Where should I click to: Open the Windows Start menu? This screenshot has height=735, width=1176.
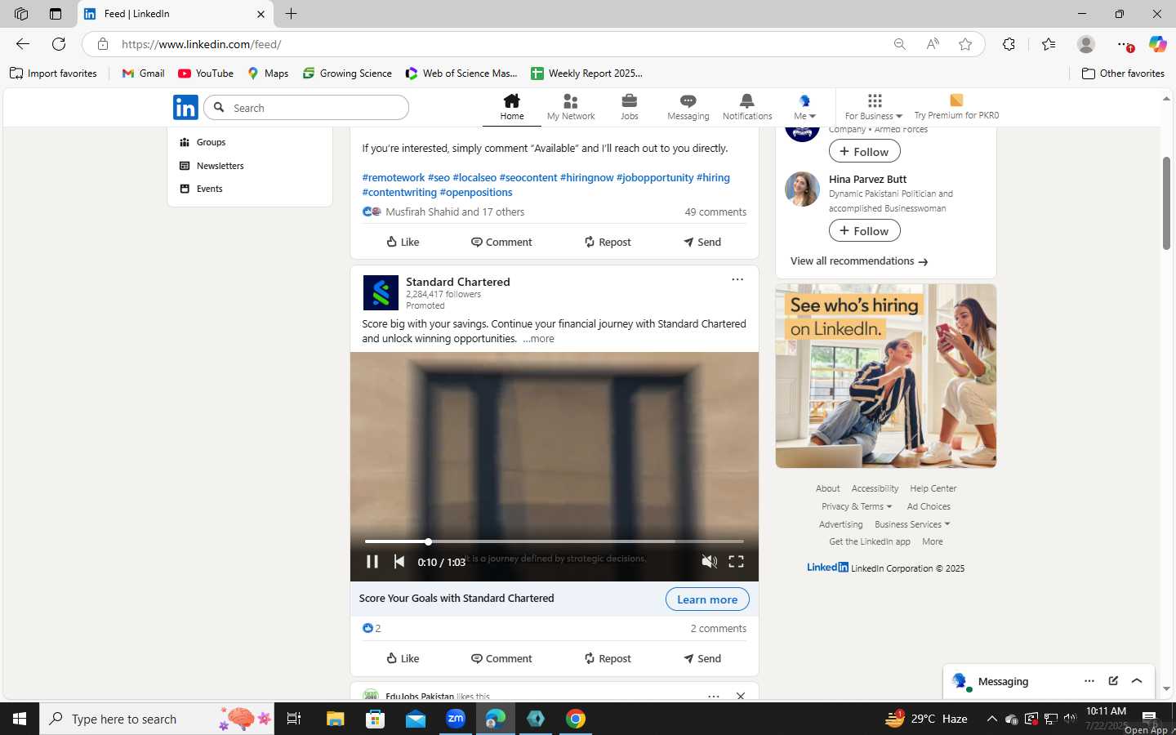point(20,719)
